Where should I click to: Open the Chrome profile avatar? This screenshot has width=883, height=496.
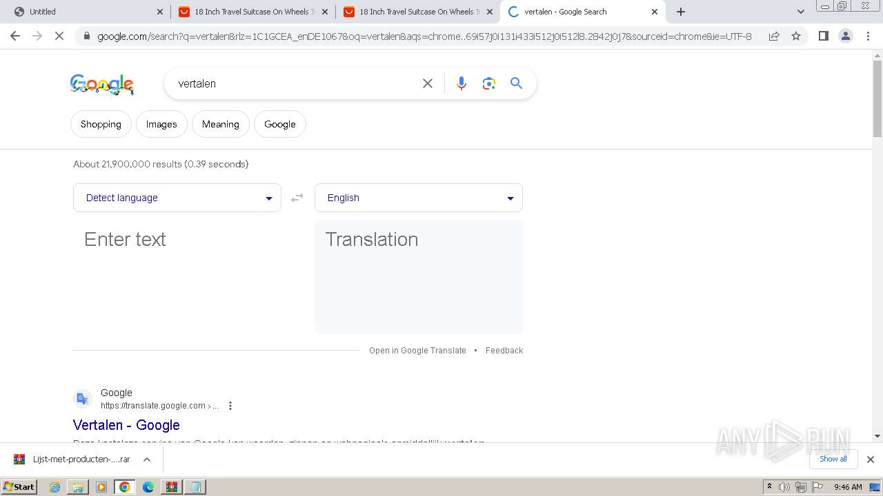point(845,36)
